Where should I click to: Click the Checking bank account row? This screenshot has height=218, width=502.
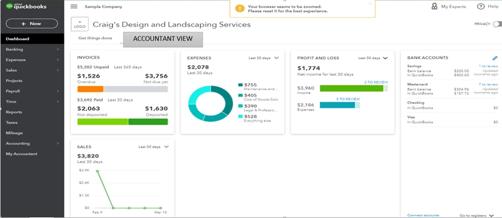point(453,106)
